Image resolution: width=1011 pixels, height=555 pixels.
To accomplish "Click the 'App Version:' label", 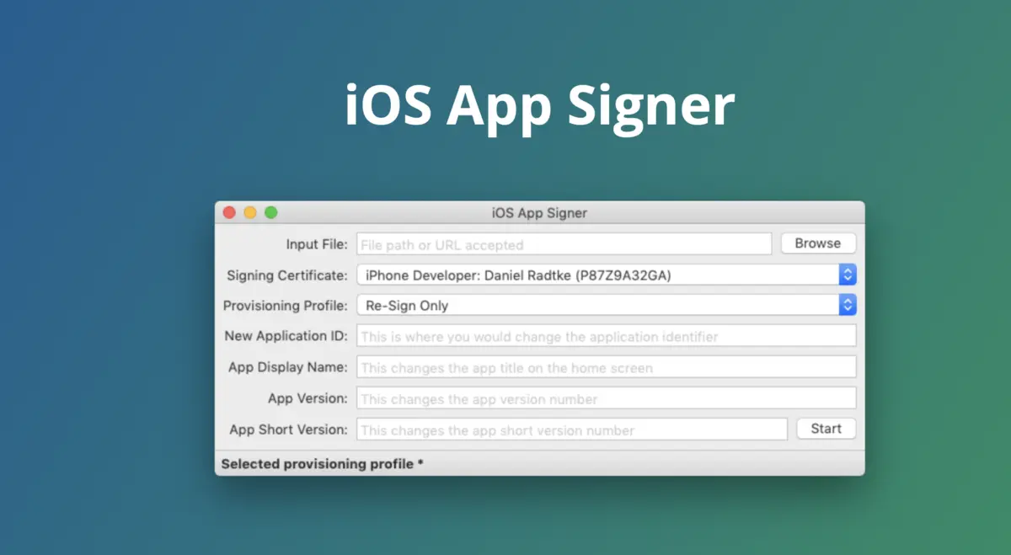I will pos(308,398).
